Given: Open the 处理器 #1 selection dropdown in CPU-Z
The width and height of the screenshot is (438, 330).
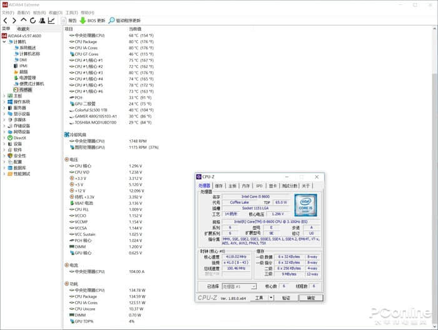Looking at the screenshot, I should [x=239, y=286].
